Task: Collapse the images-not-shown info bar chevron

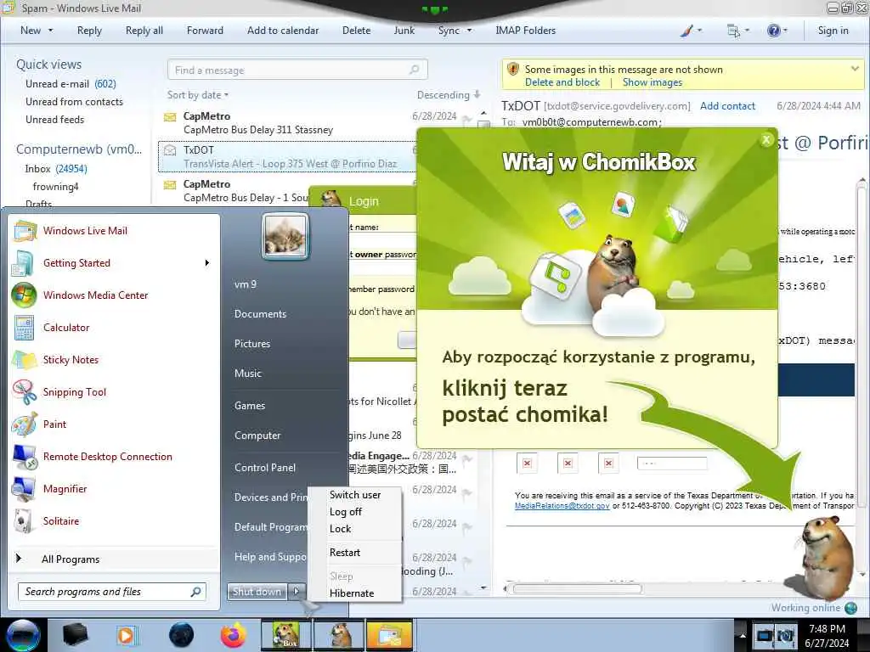Action: (x=855, y=69)
